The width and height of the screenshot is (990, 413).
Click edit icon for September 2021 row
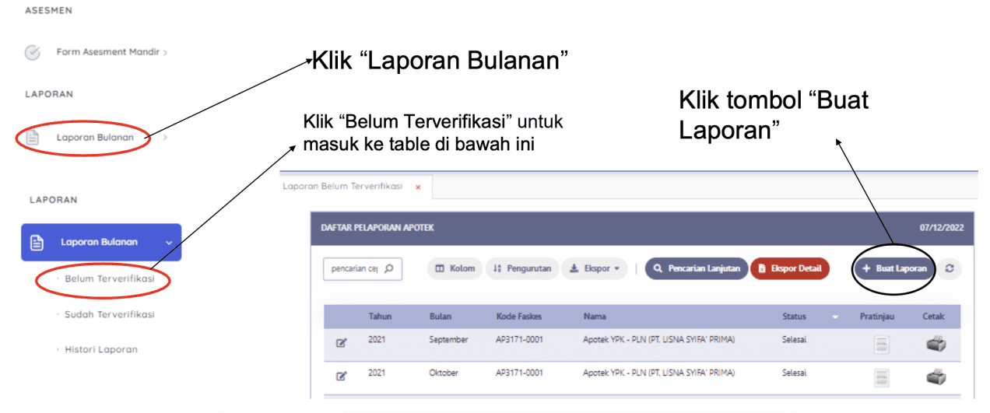[x=341, y=342]
